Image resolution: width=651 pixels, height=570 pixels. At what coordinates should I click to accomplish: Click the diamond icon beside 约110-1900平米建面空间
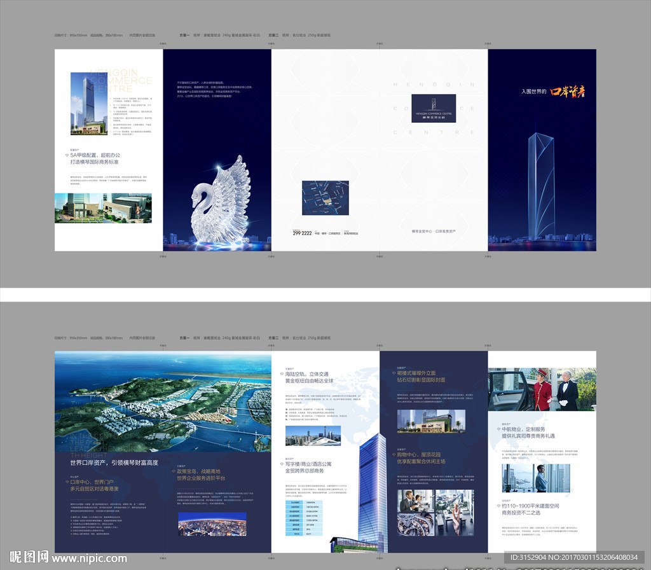click(x=498, y=506)
